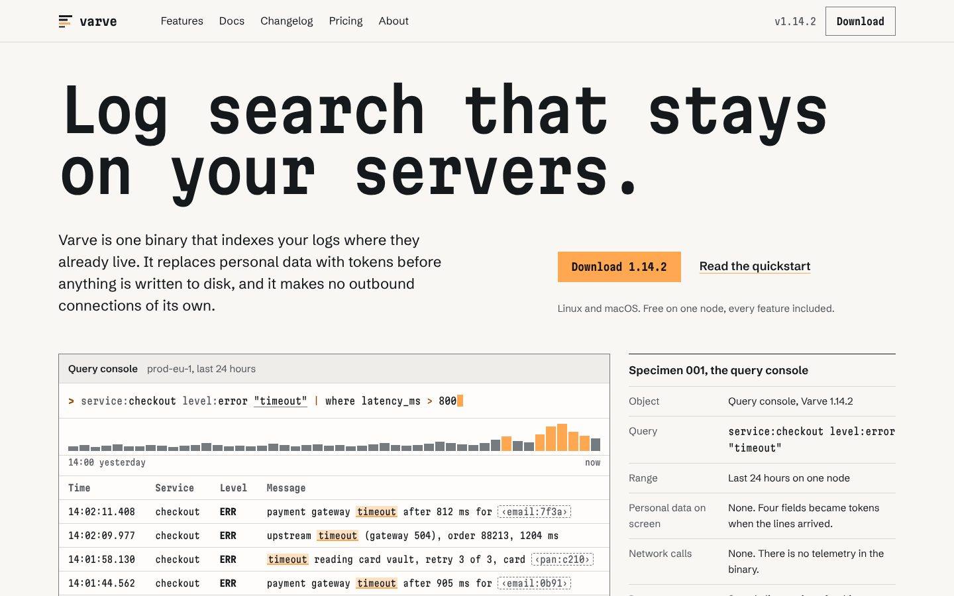Viewport: 954px width, 596px height.
Task: Select the Time column header
Action: (79, 488)
